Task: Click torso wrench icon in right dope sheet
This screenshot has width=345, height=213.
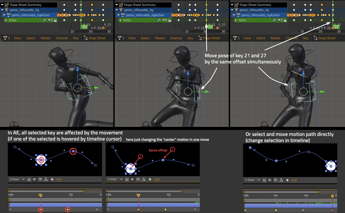Action: pos(274,20)
